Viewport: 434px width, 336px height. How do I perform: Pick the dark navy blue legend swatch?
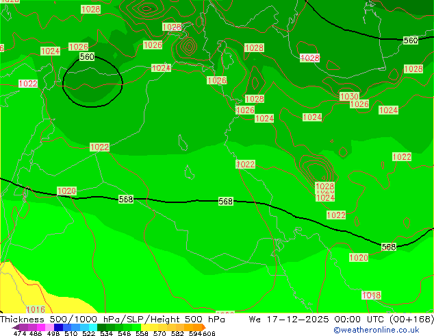pyautogui.click(x=58, y=327)
